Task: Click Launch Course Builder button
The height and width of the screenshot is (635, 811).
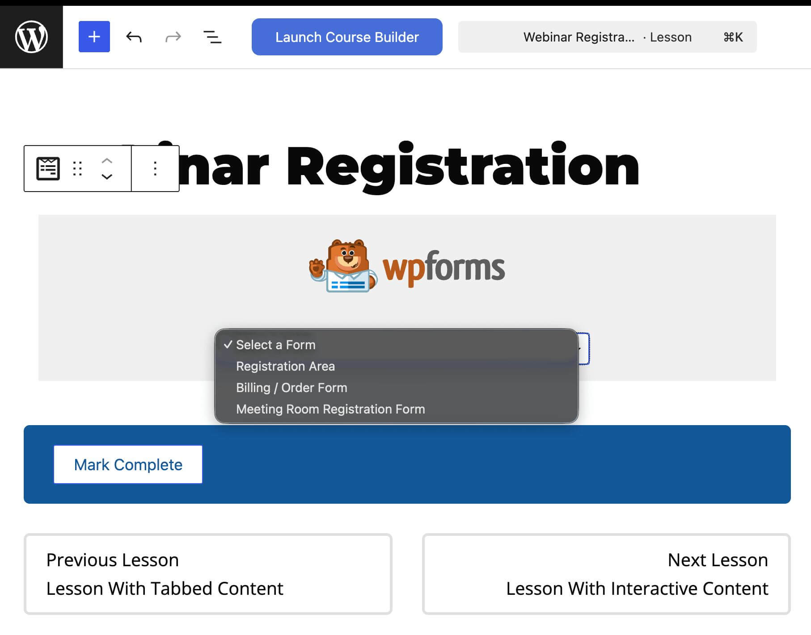Action: tap(347, 37)
